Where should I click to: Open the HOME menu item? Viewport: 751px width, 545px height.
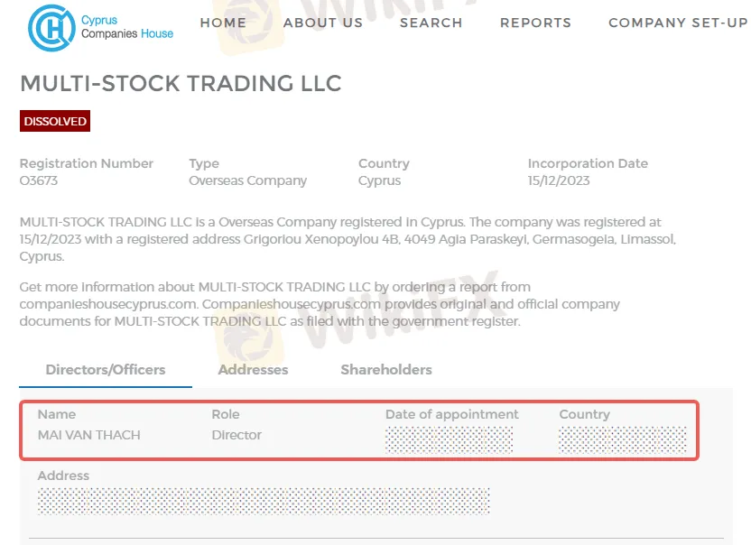click(223, 23)
